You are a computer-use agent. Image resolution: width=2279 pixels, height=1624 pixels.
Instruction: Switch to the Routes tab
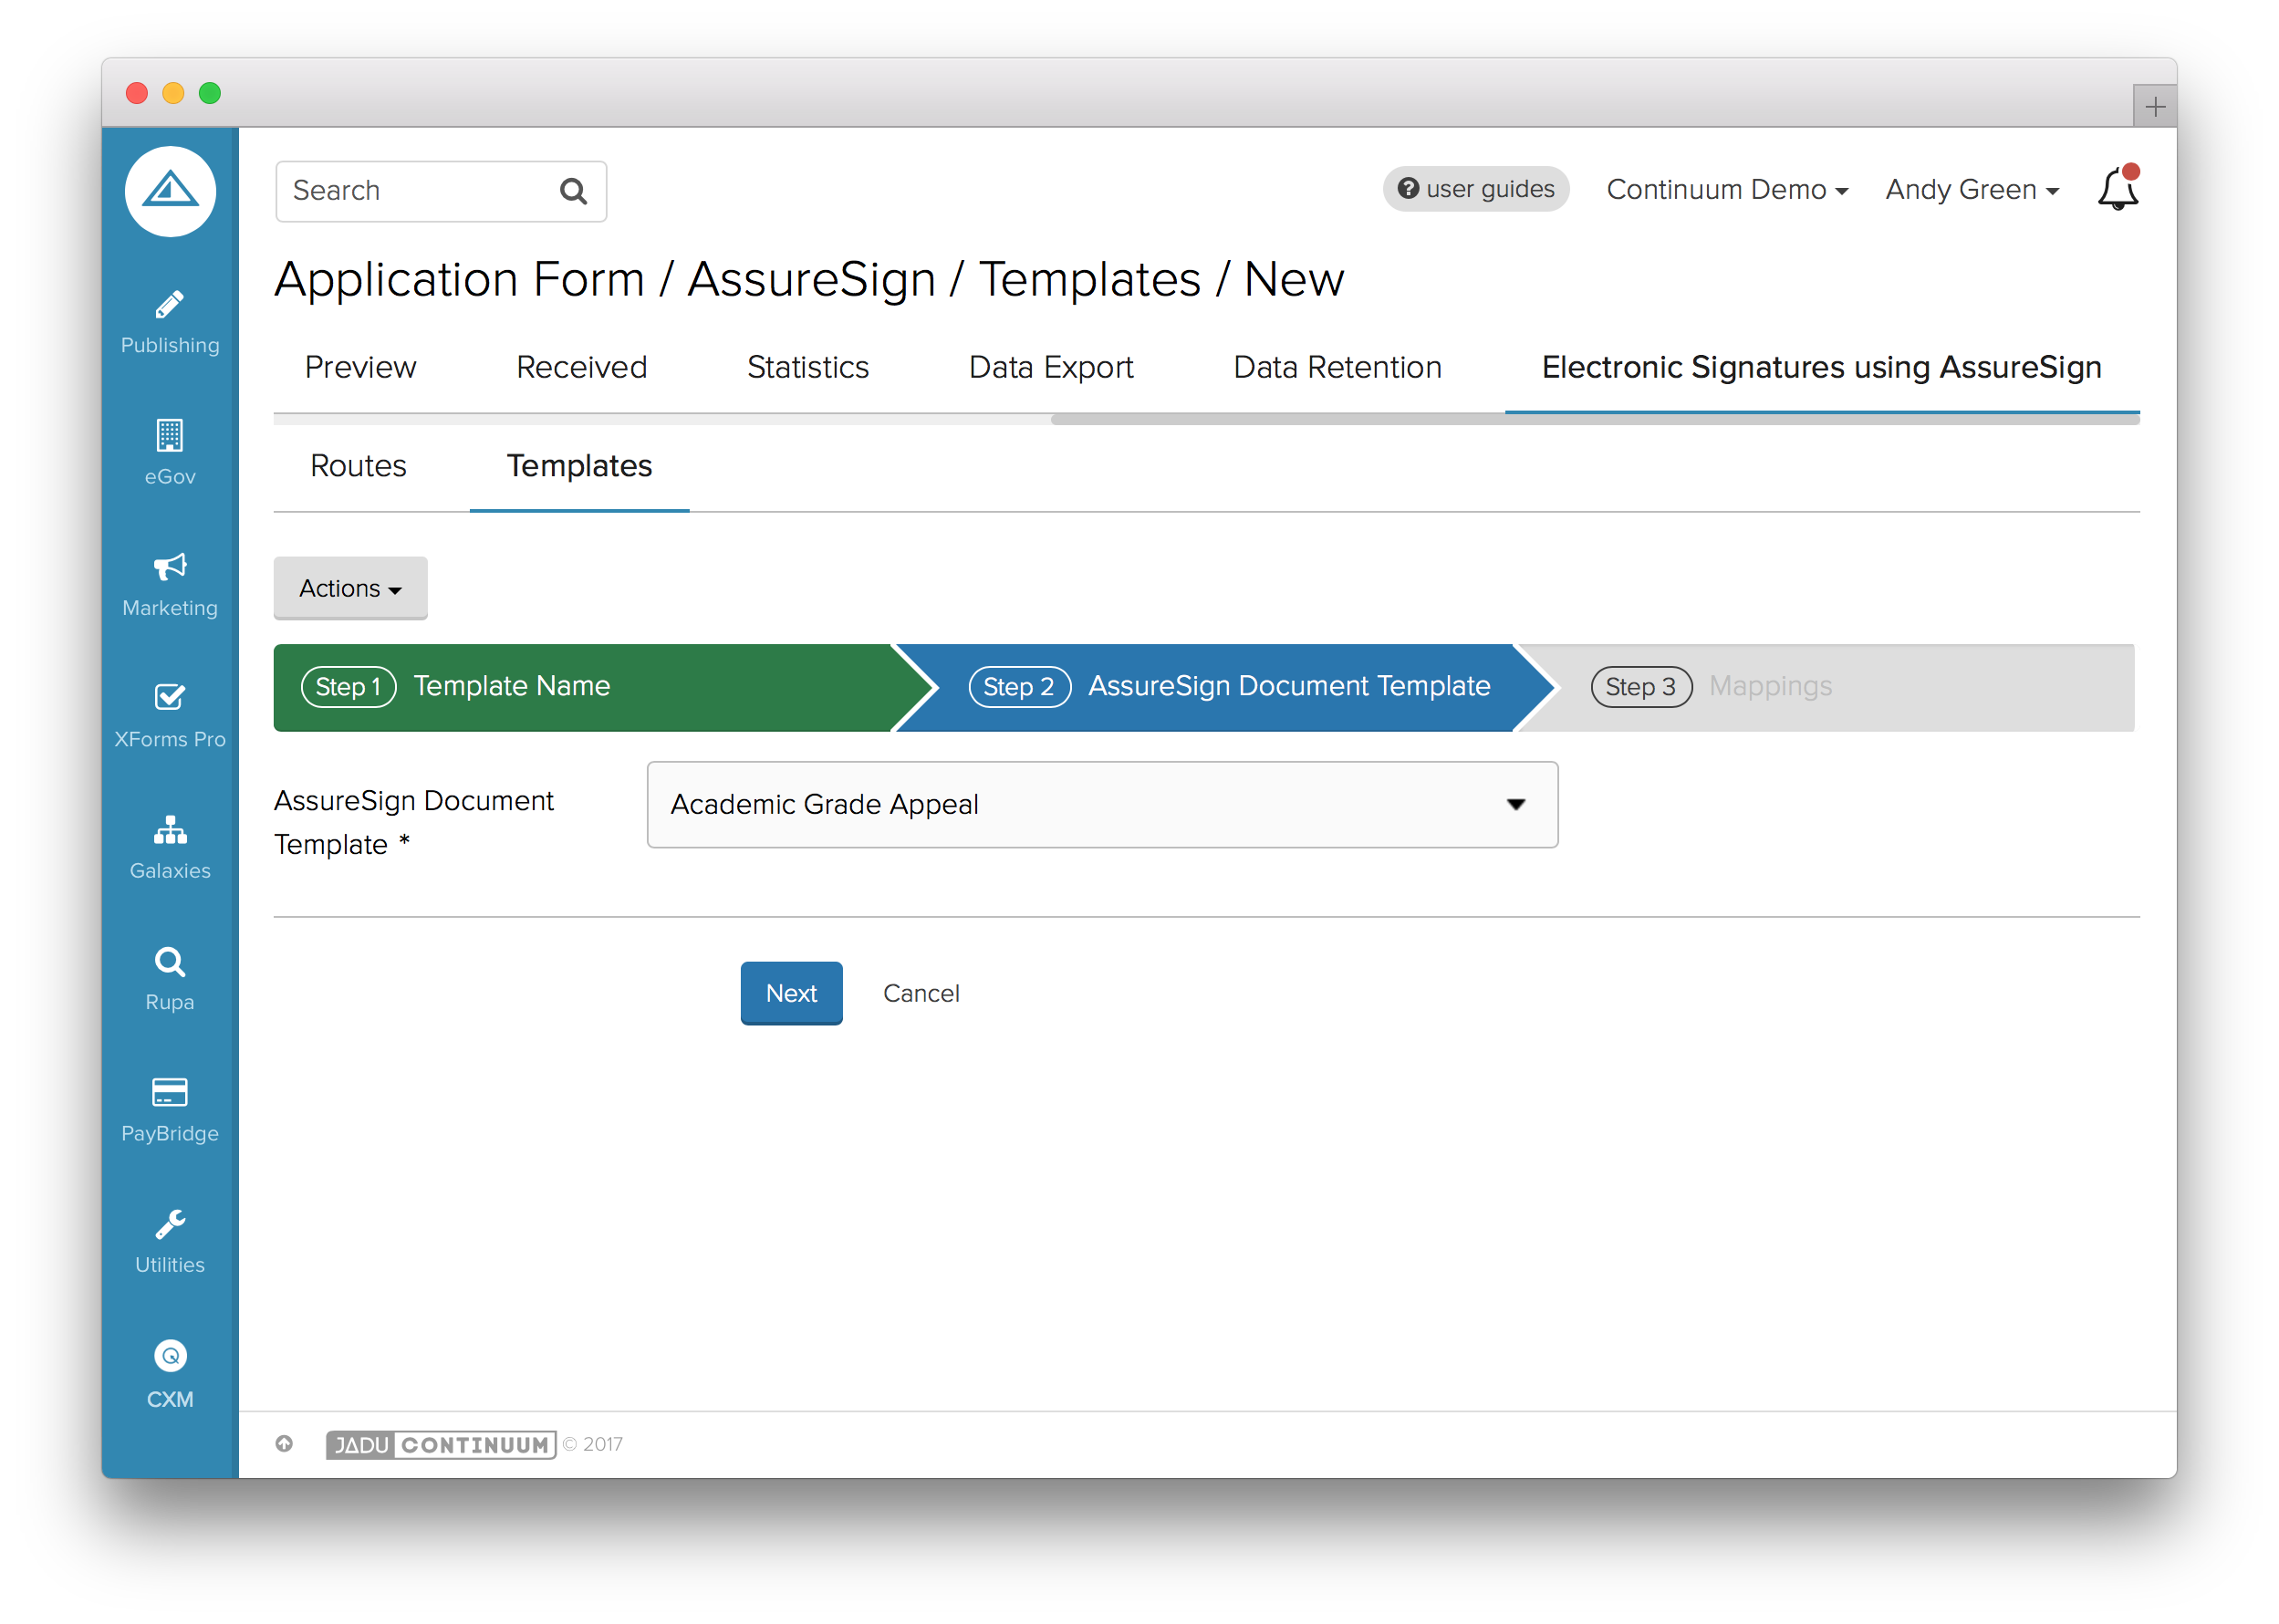(358, 466)
